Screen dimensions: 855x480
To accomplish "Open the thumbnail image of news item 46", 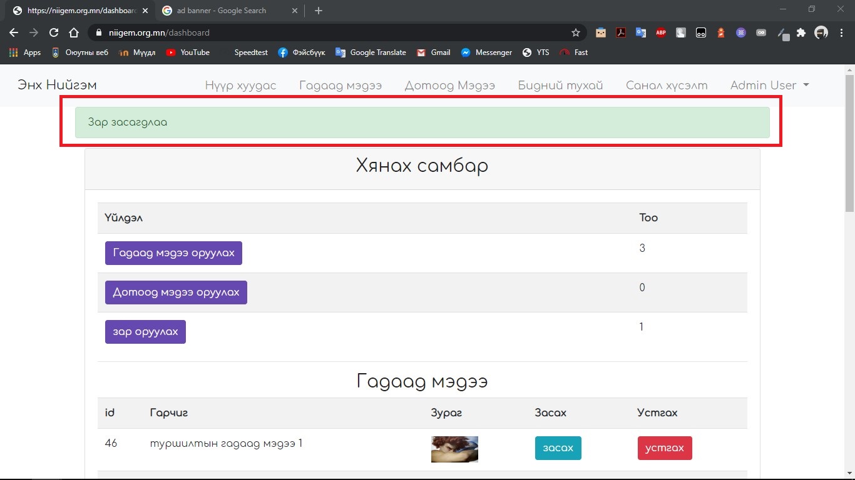I will (454, 449).
